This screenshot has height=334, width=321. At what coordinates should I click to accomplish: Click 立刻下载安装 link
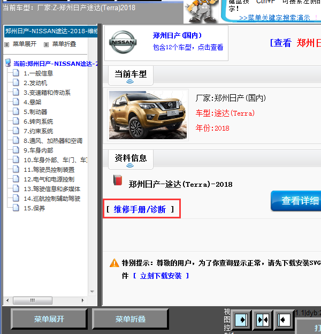point(160,276)
